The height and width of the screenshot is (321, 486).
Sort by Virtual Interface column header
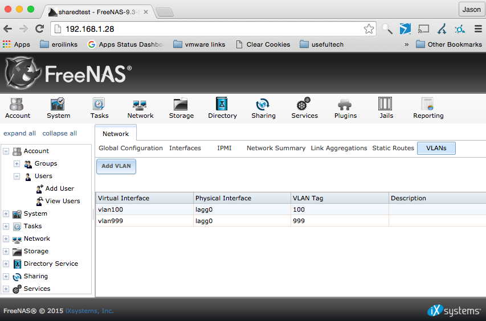(x=145, y=198)
